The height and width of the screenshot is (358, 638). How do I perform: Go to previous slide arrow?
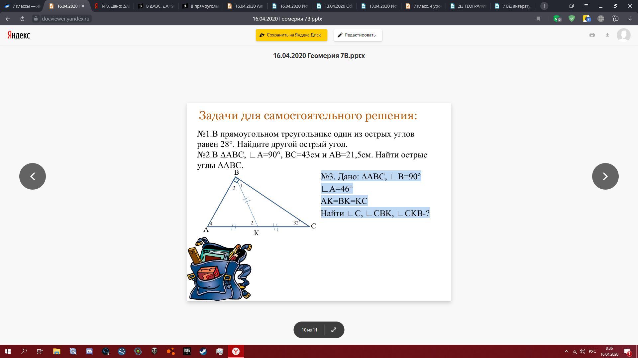tap(33, 176)
